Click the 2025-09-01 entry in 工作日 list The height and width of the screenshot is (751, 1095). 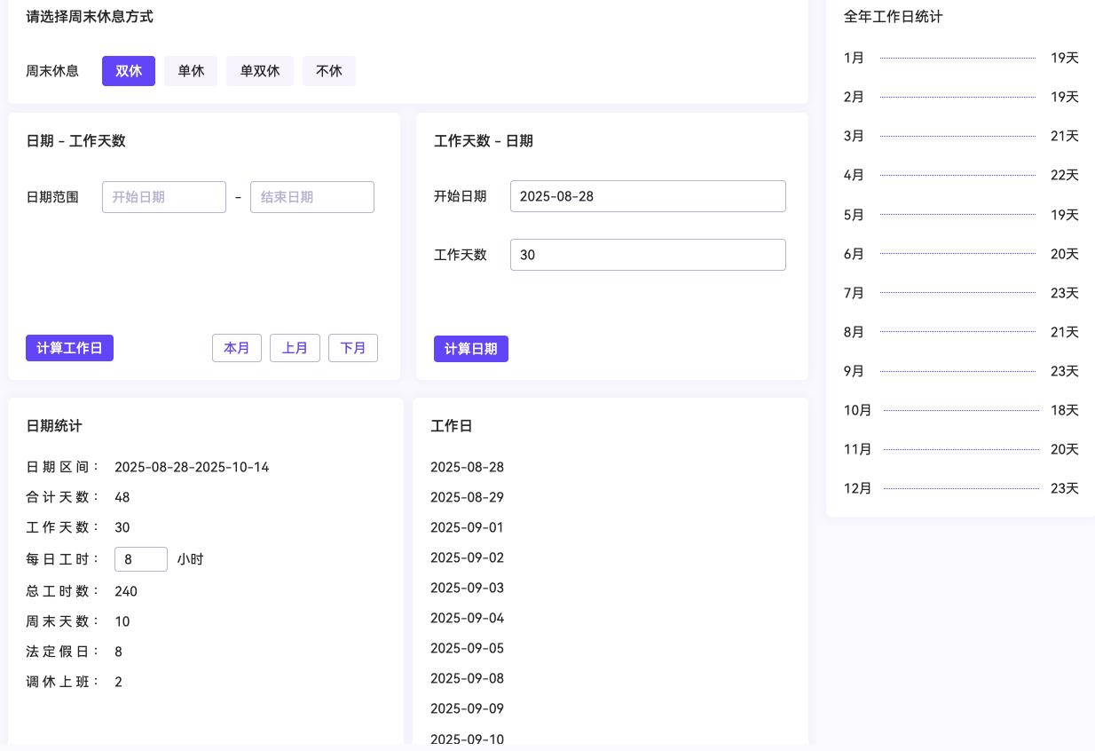click(467, 527)
